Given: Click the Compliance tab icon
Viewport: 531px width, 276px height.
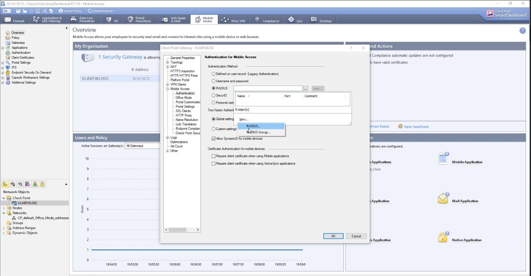Looking at the screenshot, I should tap(257, 20).
